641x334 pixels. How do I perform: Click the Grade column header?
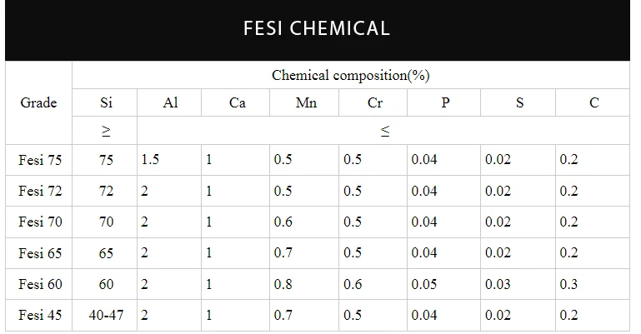[38, 103]
